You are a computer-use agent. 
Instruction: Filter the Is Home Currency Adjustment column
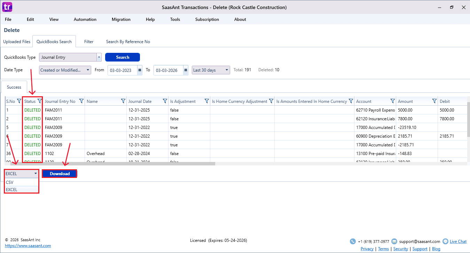click(271, 101)
